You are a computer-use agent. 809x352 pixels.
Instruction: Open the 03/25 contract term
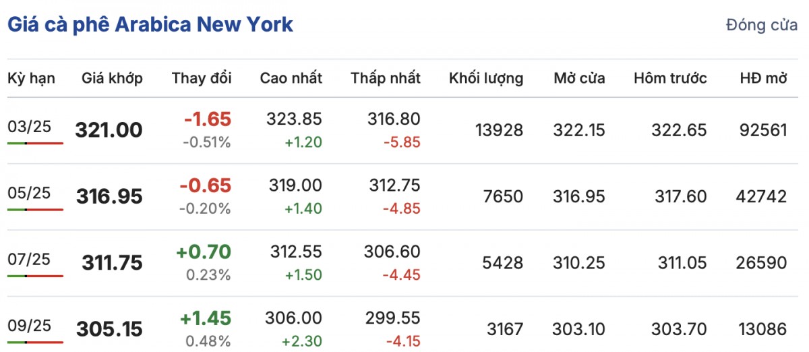29,125
